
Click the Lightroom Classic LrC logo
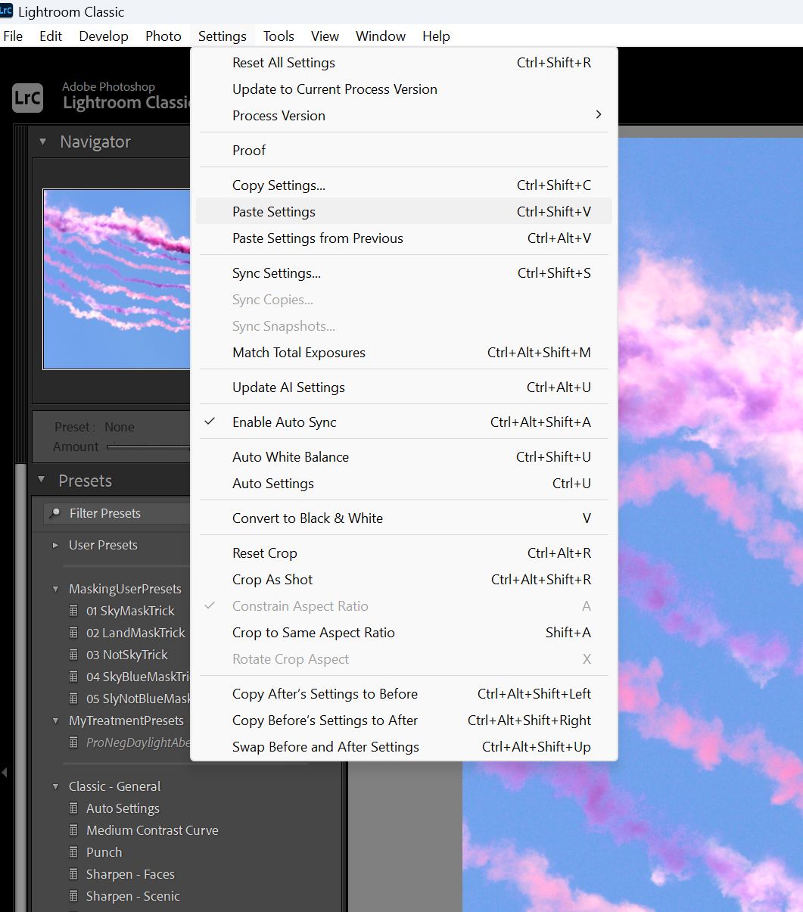[27, 98]
